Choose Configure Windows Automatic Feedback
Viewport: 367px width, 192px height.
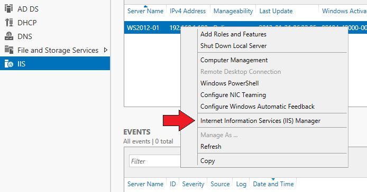point(257,107)
